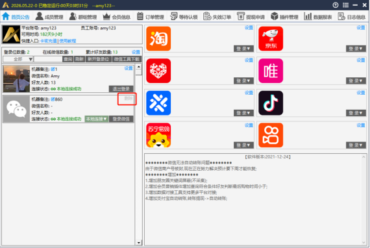Open the 设置 link on the Douyin card
Image resolution: width=370 pixels, height=248 pixels.
point(361,93)
